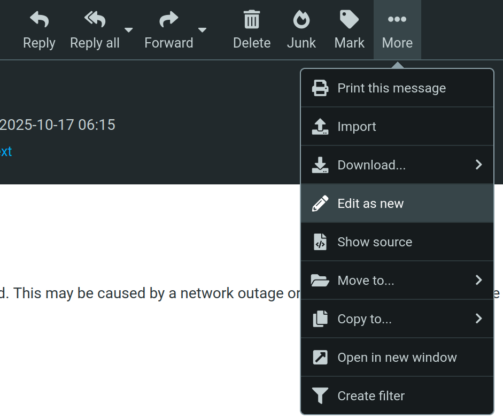
Task: Choose Open in new window
Action: 397,358
